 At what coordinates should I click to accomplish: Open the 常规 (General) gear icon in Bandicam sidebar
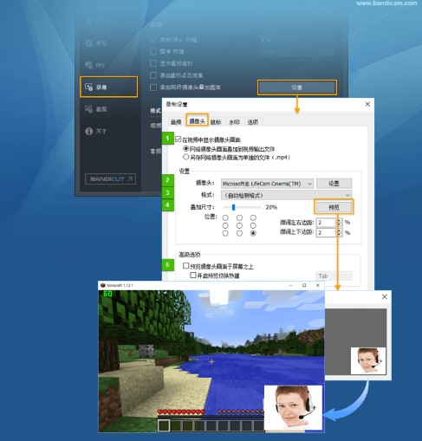(89, 43)
